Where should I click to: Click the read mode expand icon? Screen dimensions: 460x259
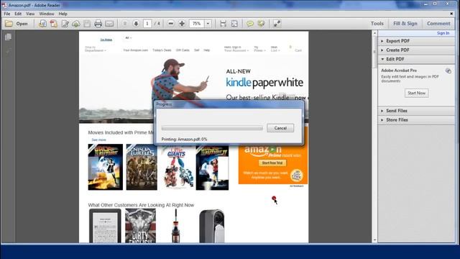(x=277, y=24)
